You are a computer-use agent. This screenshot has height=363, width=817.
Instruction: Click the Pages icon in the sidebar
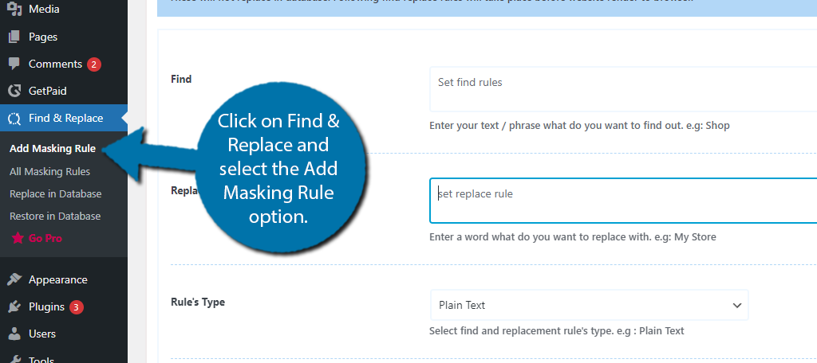[14, 37]
